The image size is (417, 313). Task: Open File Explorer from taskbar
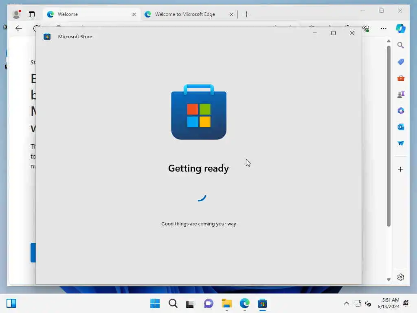pos(226,303)
